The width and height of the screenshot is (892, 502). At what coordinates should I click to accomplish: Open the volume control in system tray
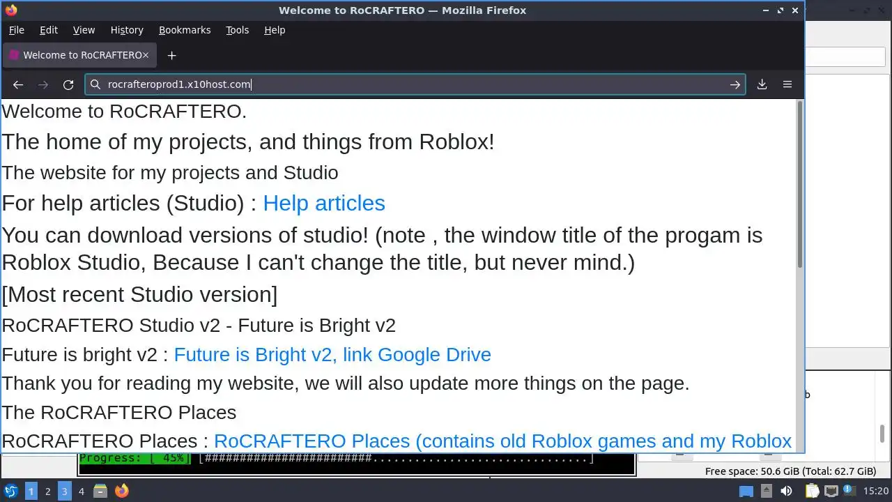point(786,491)
